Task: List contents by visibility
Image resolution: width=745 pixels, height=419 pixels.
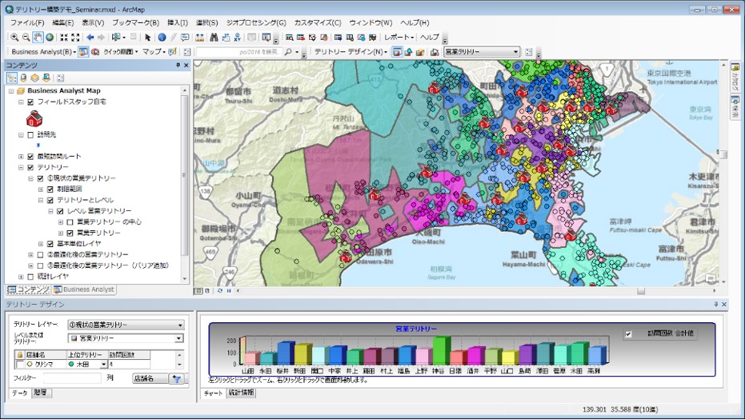Action: [34, 78]
